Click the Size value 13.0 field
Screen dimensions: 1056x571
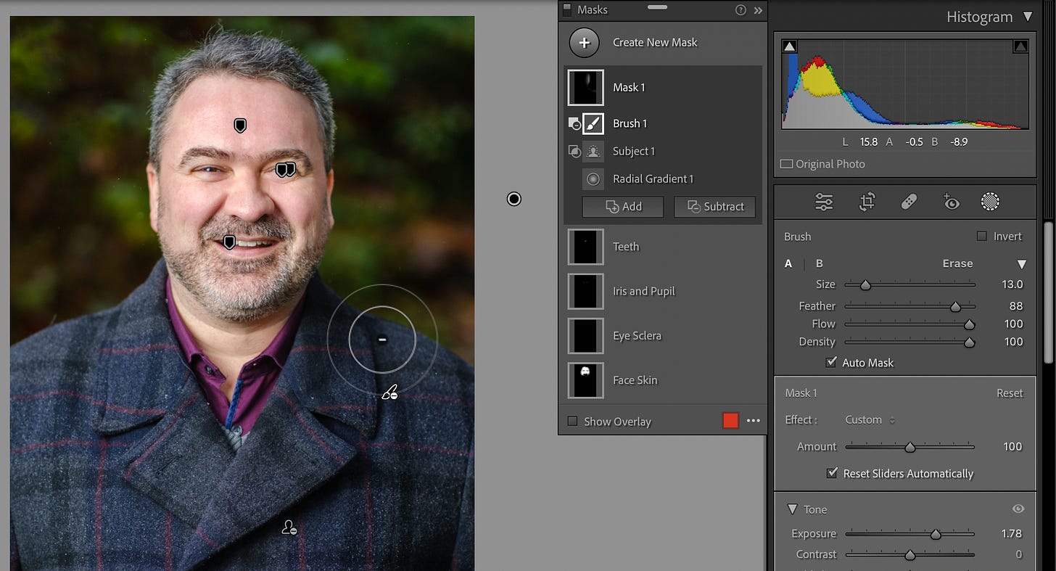pos(1012,284)
